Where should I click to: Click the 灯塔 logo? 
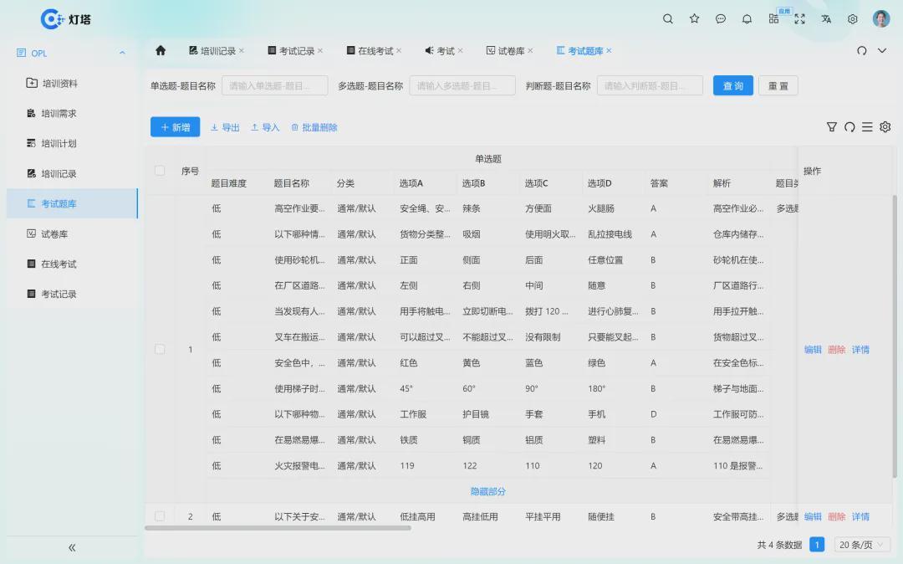point(66,19)
